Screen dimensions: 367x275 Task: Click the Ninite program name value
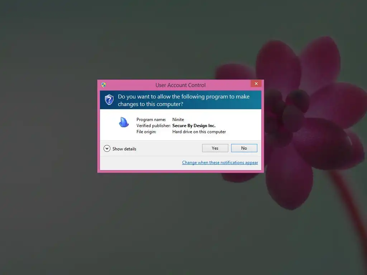(178, 120)
